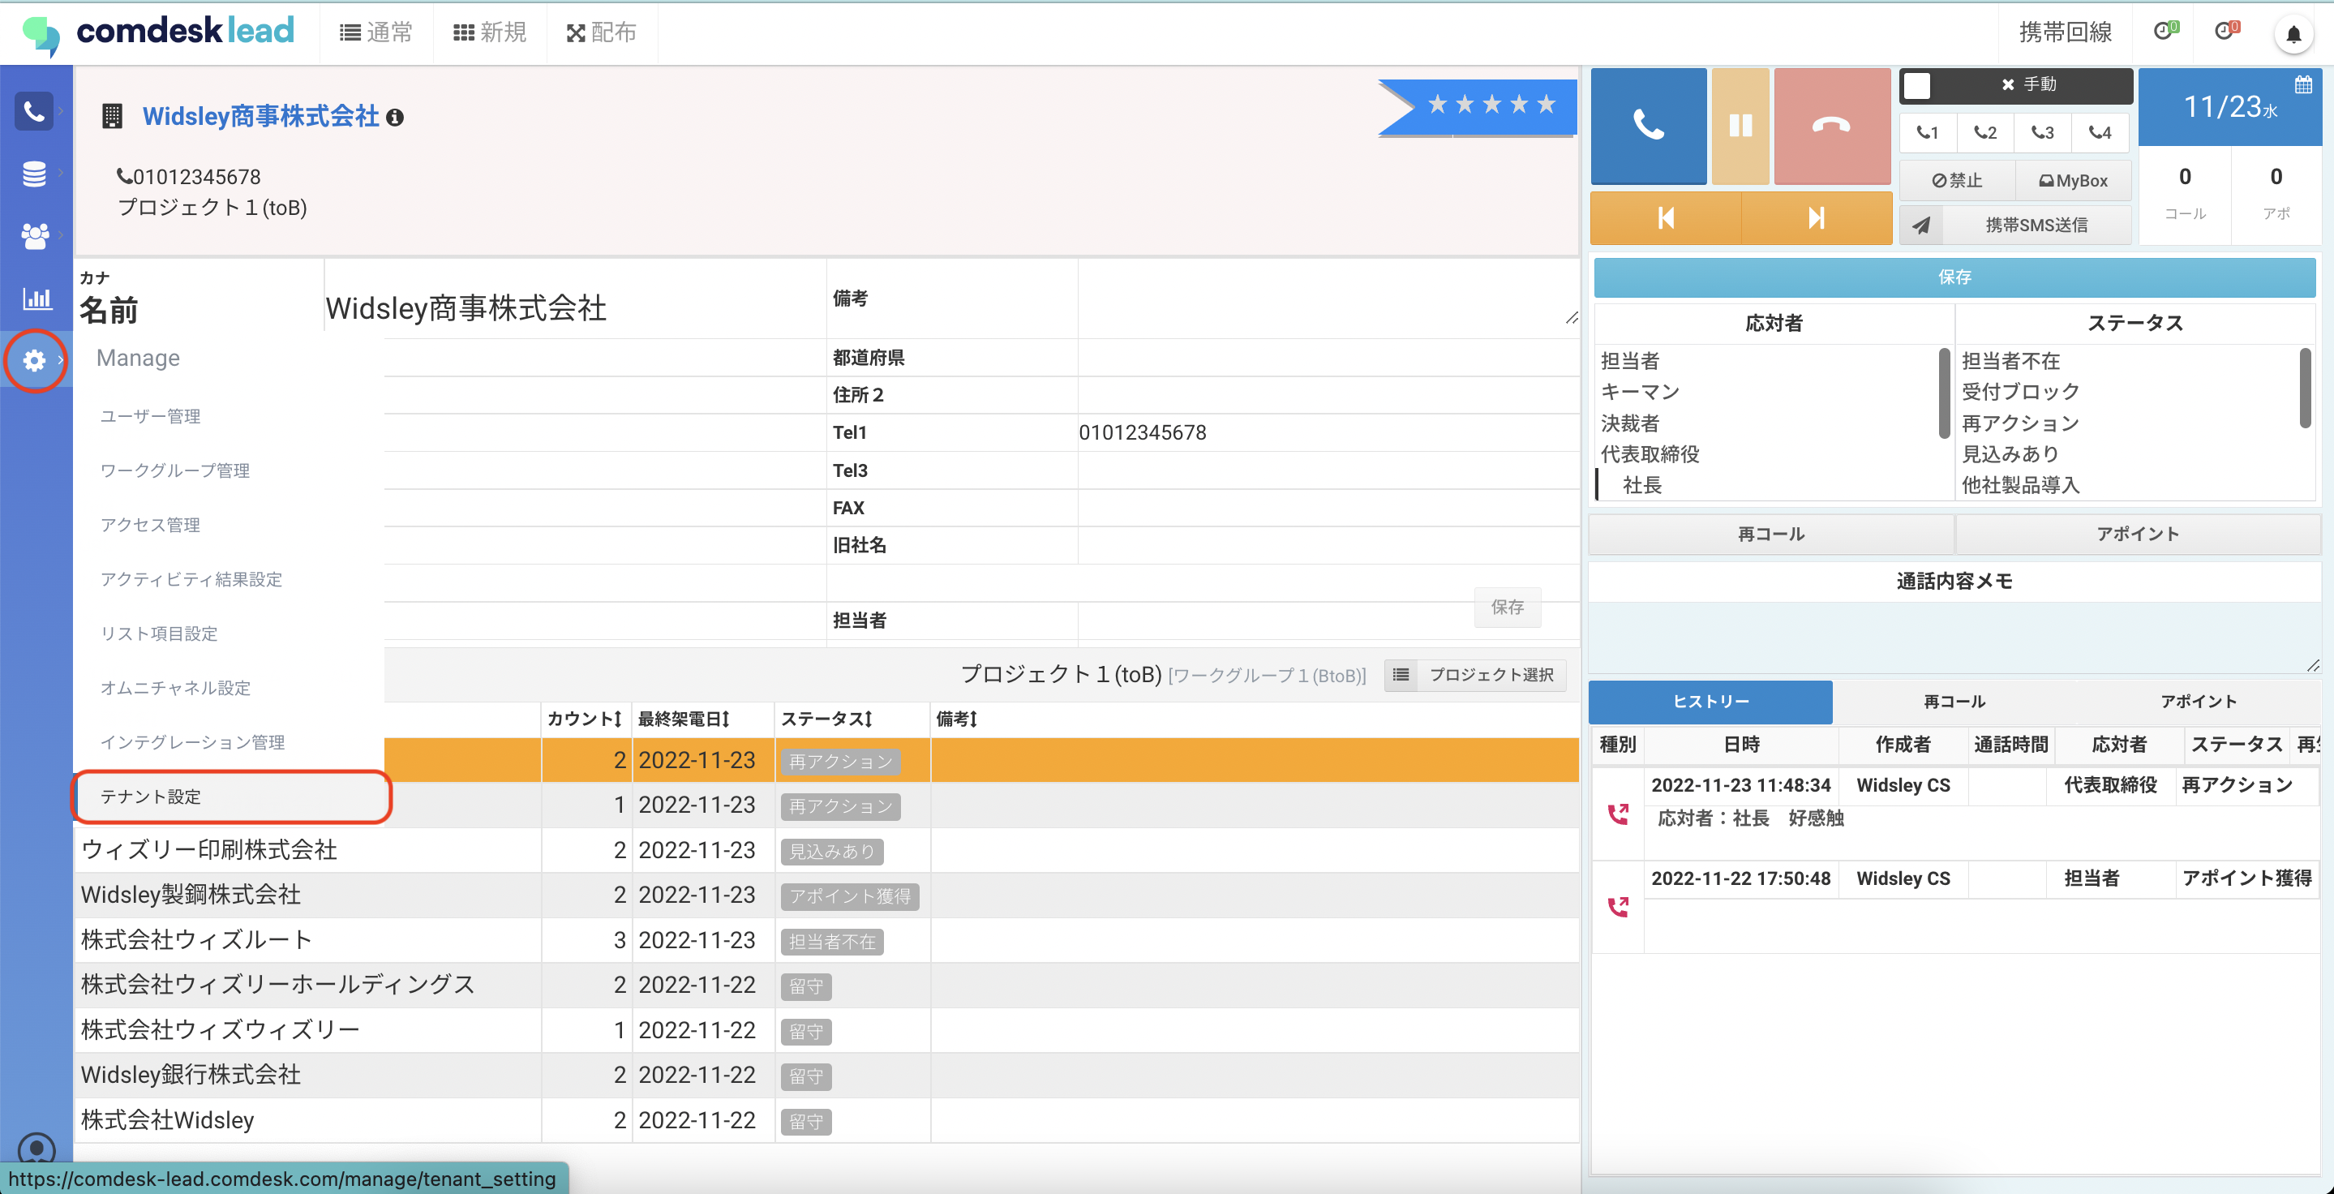2334x1194 pixels.
Task: Switch to 再コール history tab
Action: [1954, 702]
